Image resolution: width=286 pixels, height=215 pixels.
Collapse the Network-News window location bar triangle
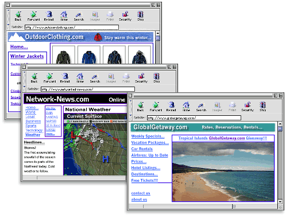click(24, 87)
